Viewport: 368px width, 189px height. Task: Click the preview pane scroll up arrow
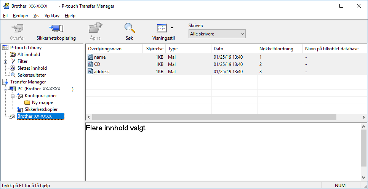[x=363, y=126]
